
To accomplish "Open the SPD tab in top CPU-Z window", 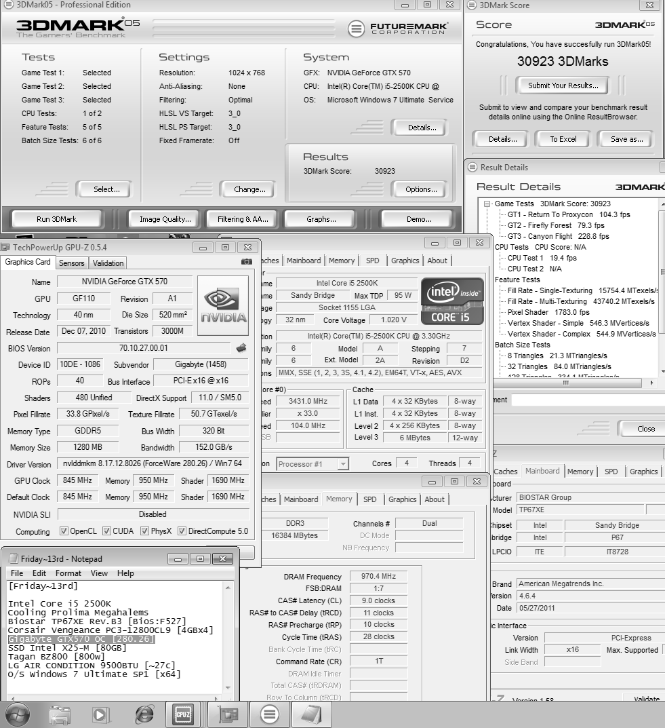I will (372, 261).
